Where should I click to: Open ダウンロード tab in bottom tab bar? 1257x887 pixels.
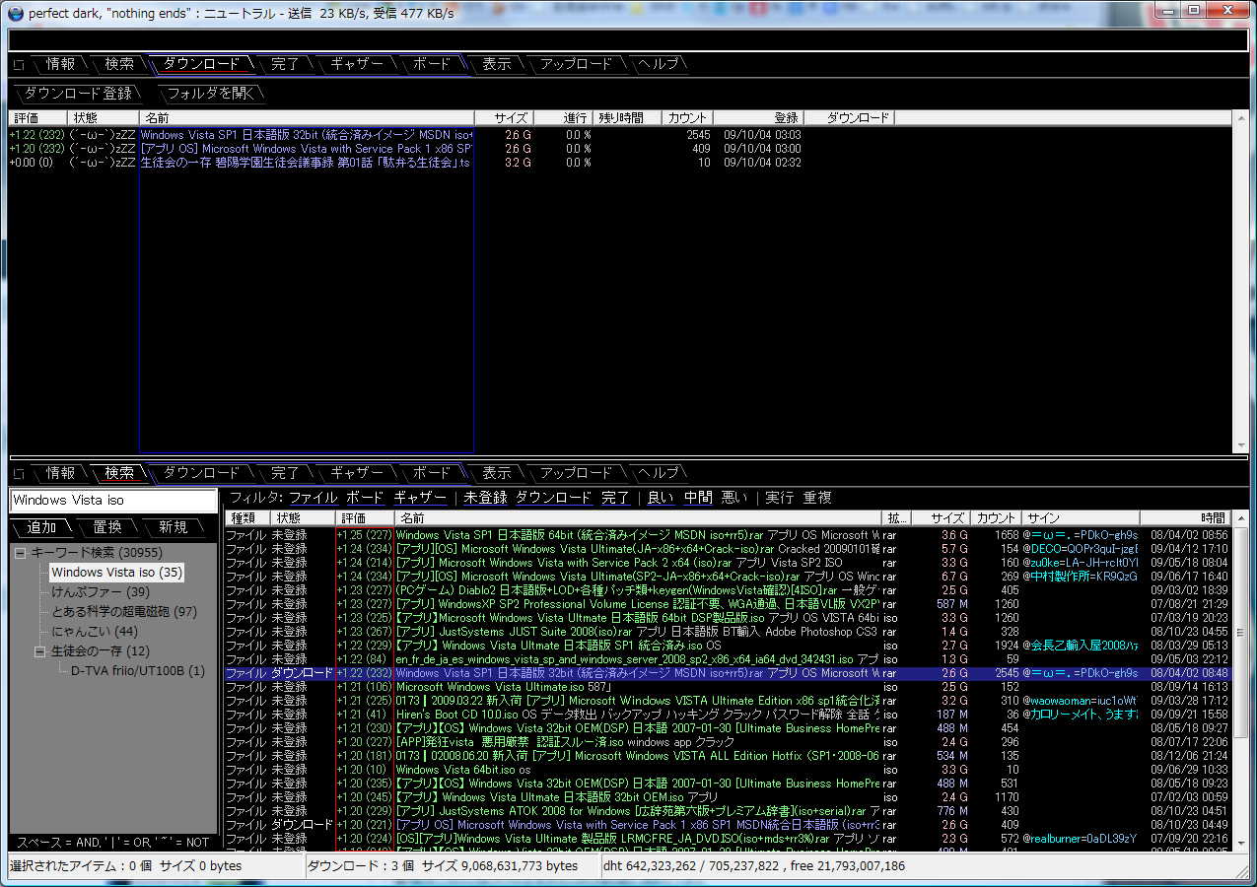pyautogui.click(x=201, y=473)
